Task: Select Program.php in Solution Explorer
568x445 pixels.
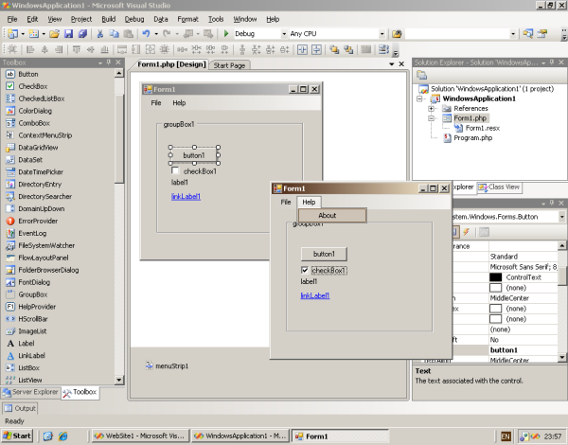Action: click(469, 138)
